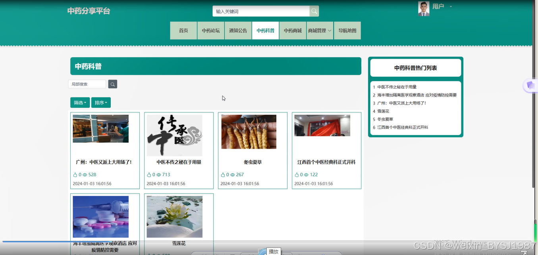
Task: Click the local search magnifier button
Action: 113,84
